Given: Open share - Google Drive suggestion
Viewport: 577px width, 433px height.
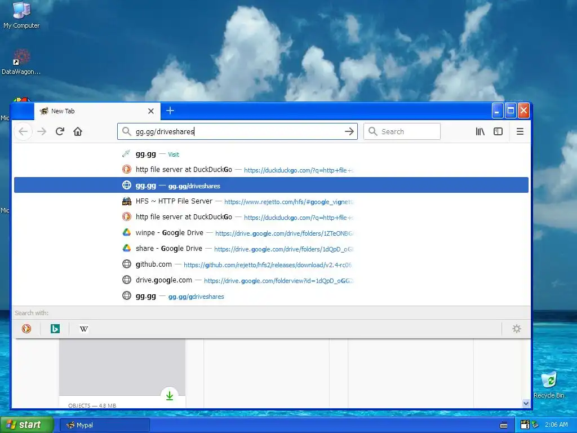Looking at the screenshot, I should 271,249.
